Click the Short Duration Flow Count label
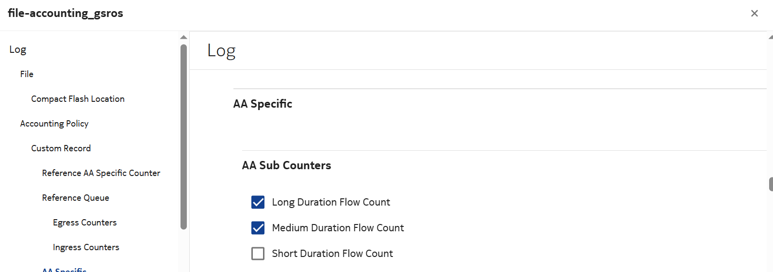The width and height of the screenshot is (773, 272). pos(332,254)
